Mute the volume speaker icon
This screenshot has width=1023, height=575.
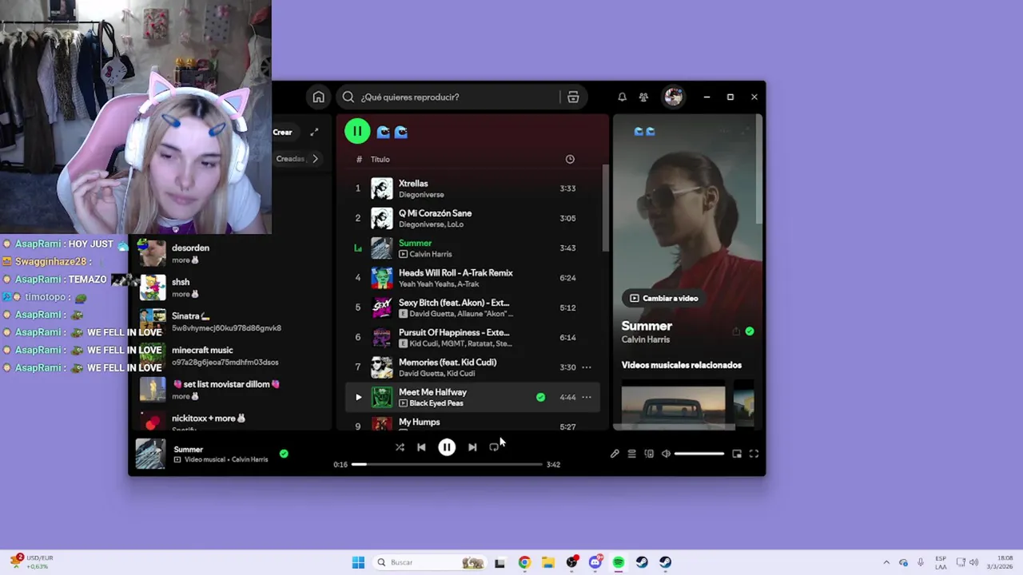click(x=666, y=454)
